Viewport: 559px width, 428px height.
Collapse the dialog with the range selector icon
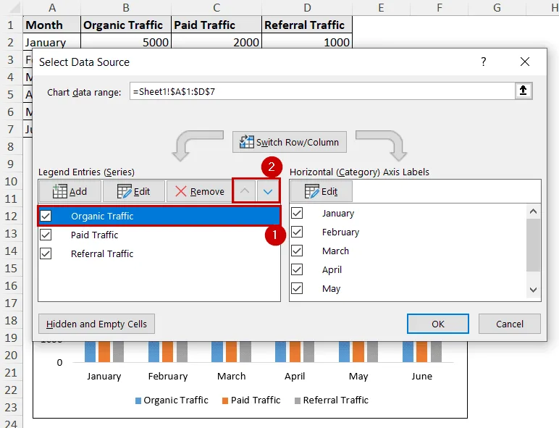click(523, 91)
